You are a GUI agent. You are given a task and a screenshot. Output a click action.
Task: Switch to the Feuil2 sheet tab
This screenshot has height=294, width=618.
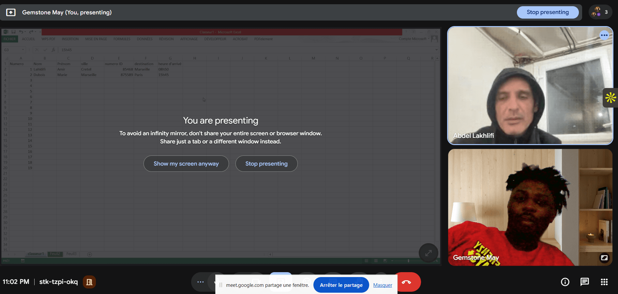click(55, 254)
